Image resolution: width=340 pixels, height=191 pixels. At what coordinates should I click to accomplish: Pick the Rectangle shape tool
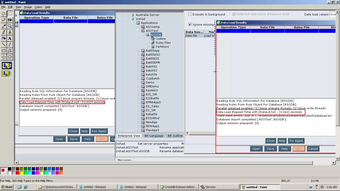point(4,51)
